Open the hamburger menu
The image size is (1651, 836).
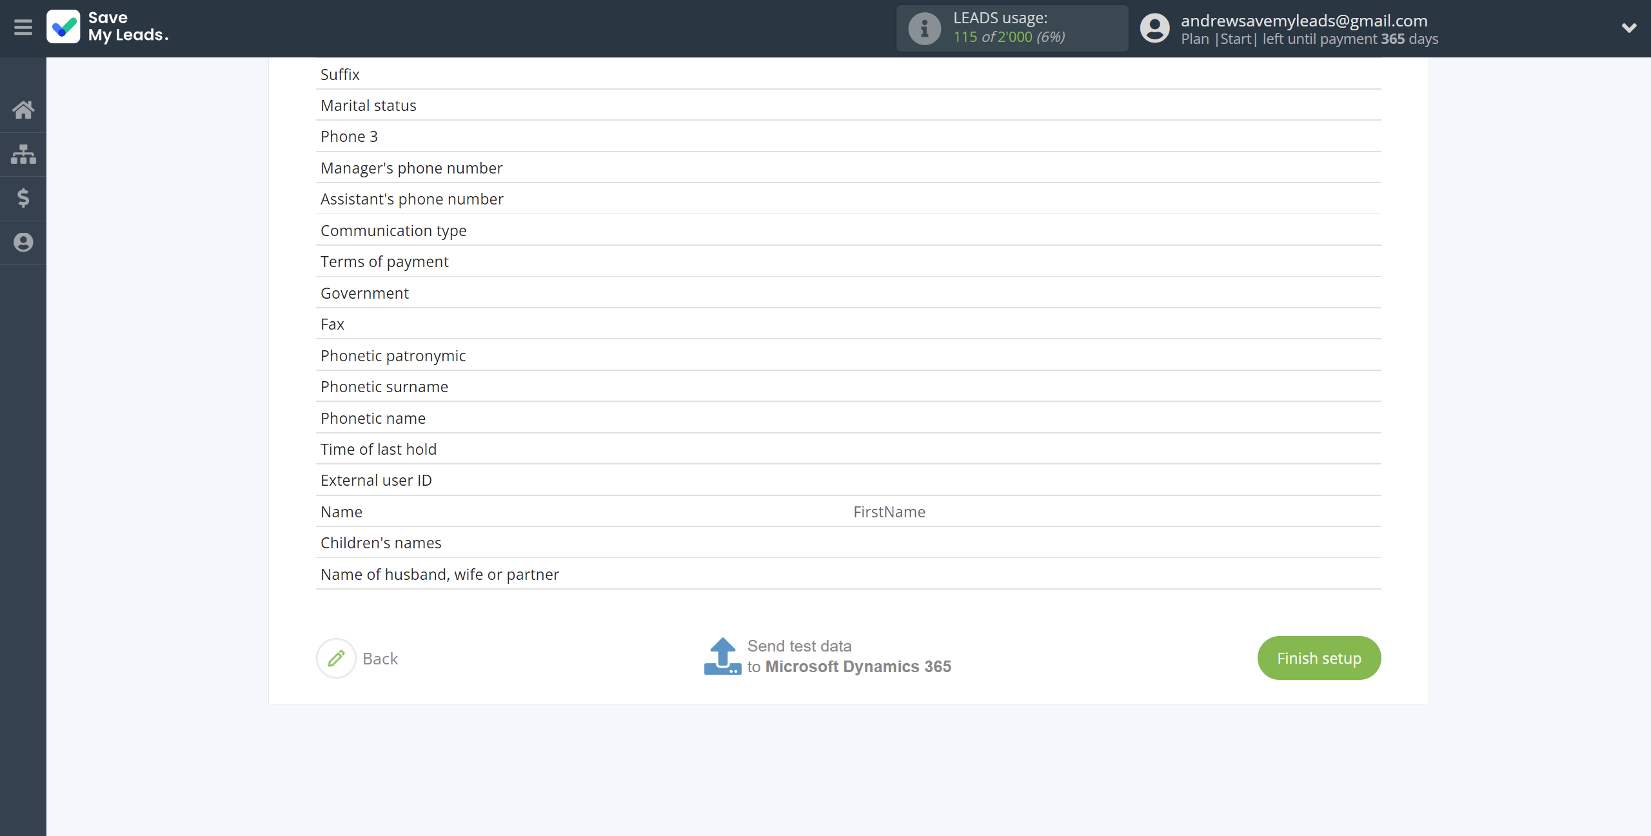[x=23, y=28]
